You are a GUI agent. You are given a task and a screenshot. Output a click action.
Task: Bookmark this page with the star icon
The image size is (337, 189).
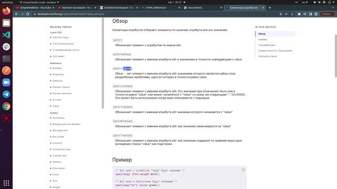pyautogui.click(x=292, y=14)
